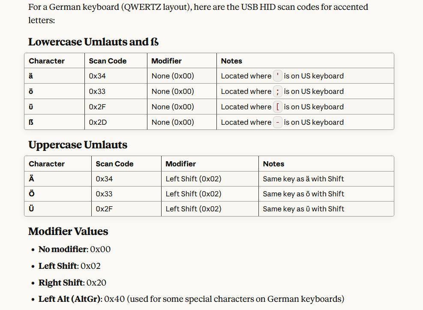Click the 'Same key as ä with Shift' note
This screenshot has height=310, width=423.
coord(303,179)
